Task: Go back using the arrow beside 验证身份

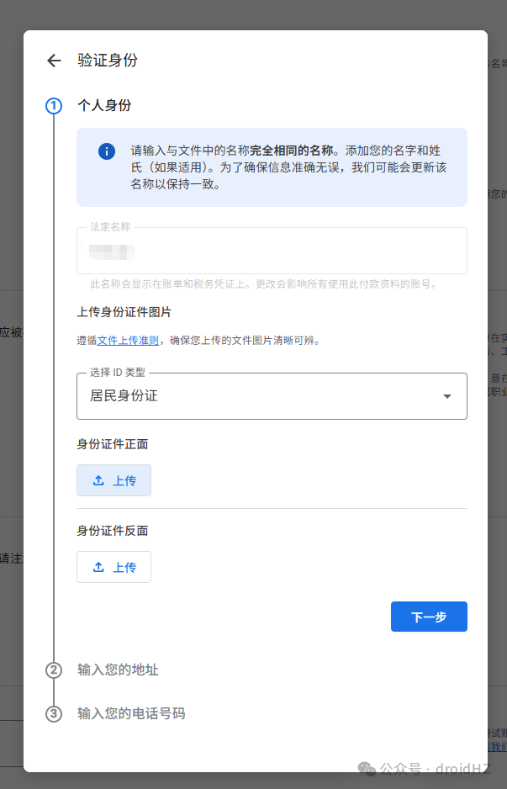Action: (x=54, y=61)
